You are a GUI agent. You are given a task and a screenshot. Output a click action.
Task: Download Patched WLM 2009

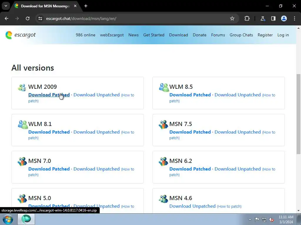[49, 95]
